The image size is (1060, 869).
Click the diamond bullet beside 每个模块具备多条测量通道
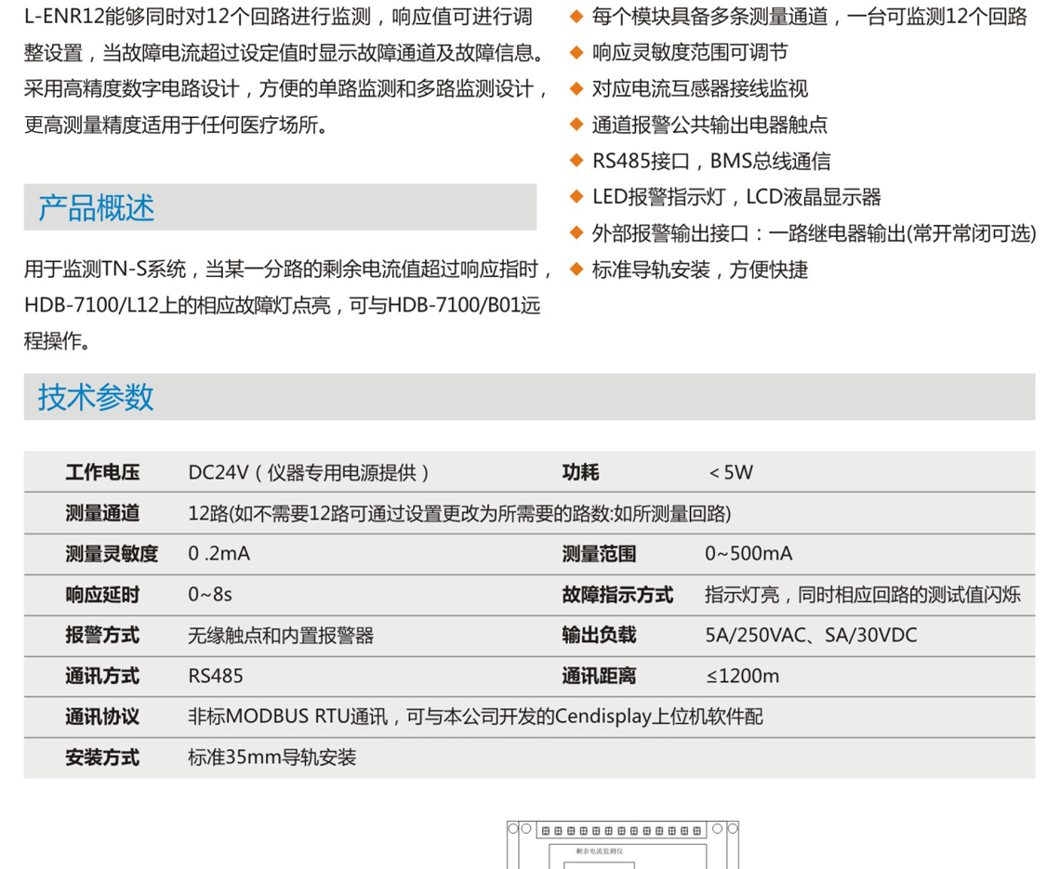coord(576,16)
